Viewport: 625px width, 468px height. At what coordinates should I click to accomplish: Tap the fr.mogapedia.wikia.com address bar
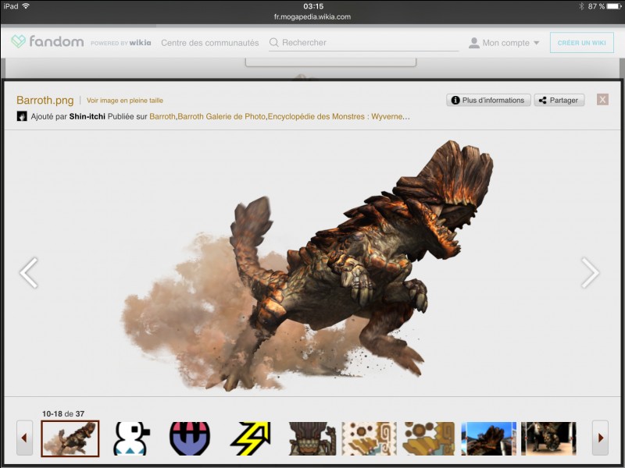[x=312, y=16]
